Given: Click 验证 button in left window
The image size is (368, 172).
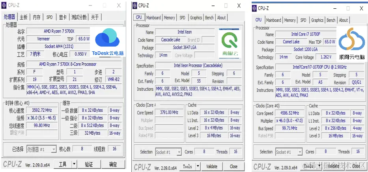Looking at the screenshot, I should point(89,164).
